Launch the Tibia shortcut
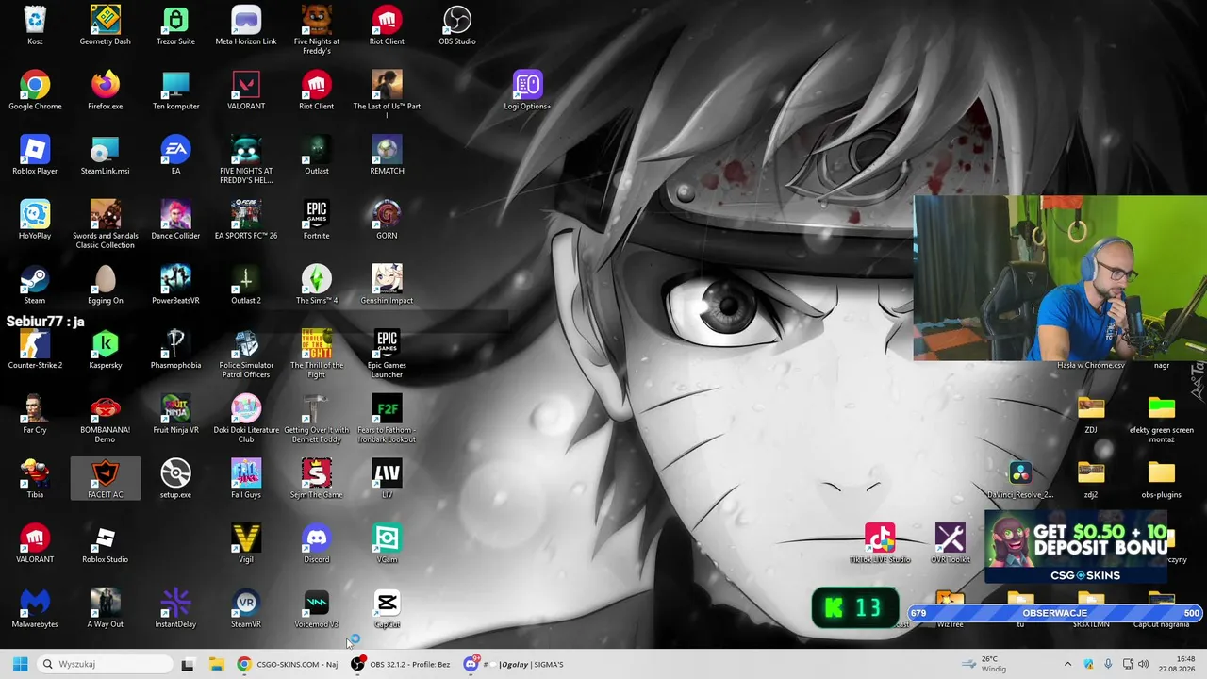Screen dimensions: 1207x679 coord(35,479)
